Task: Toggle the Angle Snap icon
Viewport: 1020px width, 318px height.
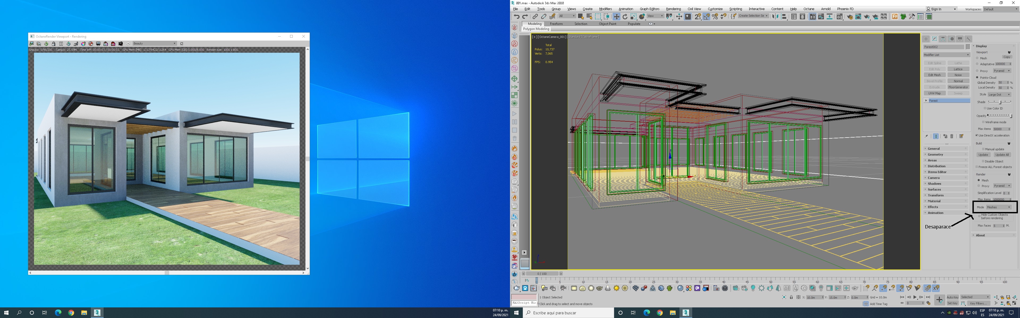Action: (x=706, y=17)
